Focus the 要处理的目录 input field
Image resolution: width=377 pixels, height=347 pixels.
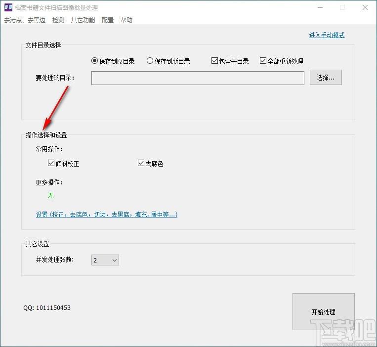[x=198, y=78]
